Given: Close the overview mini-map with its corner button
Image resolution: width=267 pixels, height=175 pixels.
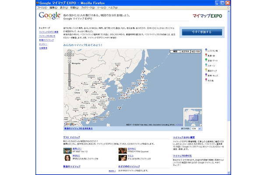Looking at the screenshot, I should (201, 125).
